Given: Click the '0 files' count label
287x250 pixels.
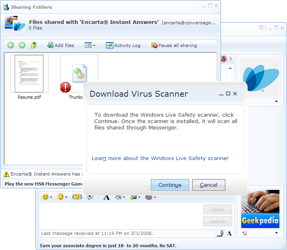Looking at the screenshot, I should [35, 28].
